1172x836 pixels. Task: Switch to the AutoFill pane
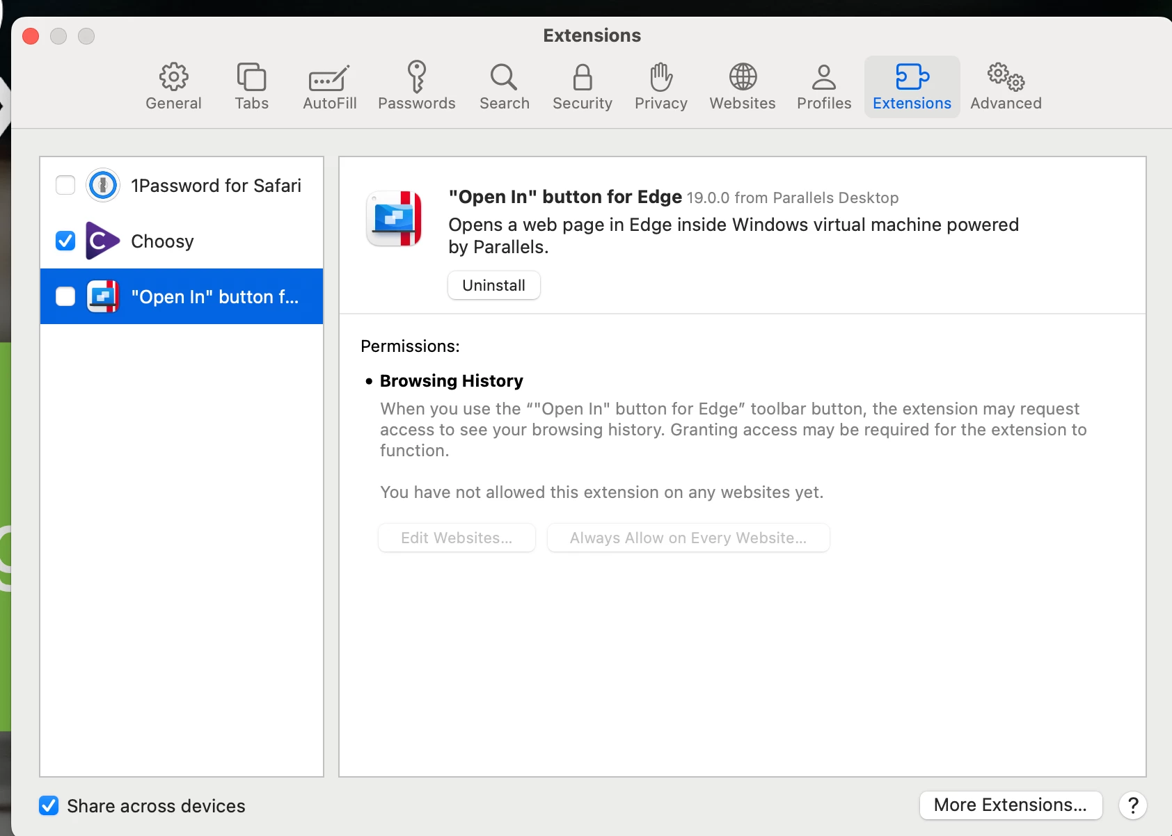pos(330,87)
